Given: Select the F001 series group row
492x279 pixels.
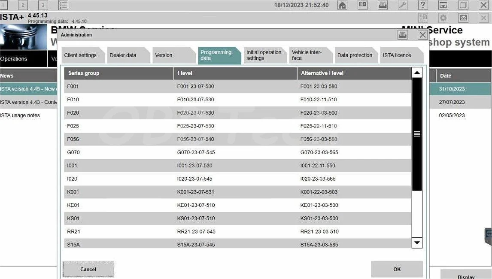Looking at the screenshot, I should [x=237, y=86].
